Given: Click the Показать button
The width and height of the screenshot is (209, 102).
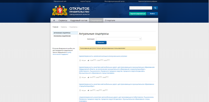Looking at the screenshot, I should point(101,43).
